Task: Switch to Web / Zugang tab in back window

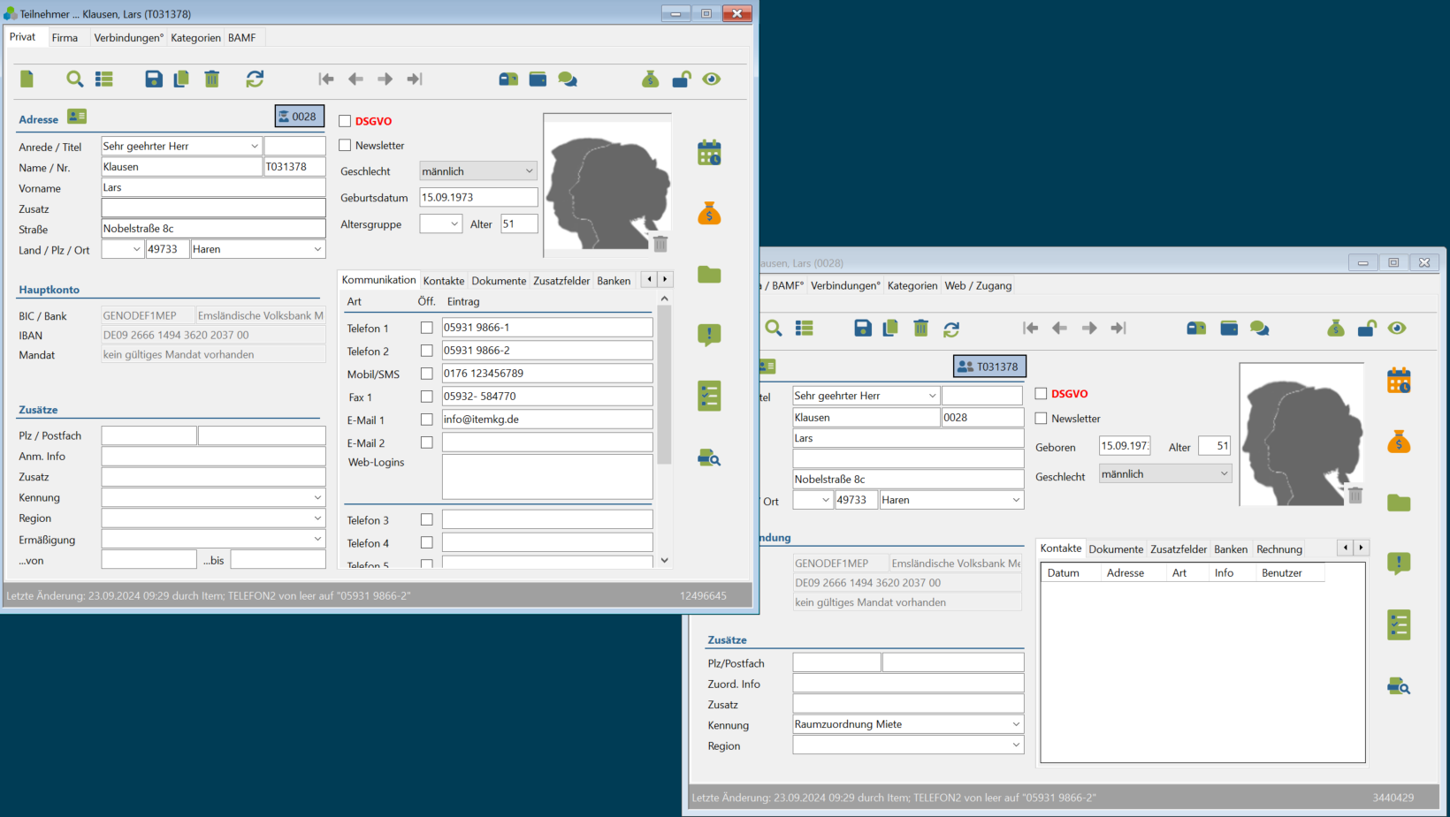Action: [978, 286]
